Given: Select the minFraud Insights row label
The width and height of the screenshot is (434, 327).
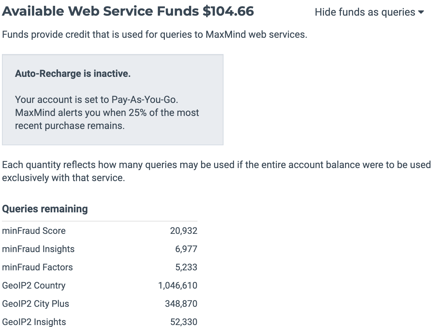Looking at the screenshot, I should [38, 249].
